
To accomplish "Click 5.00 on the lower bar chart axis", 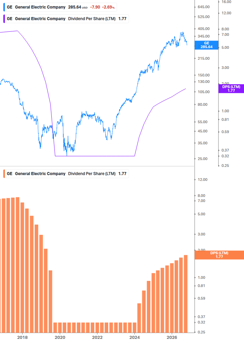I will pos(201,214).
